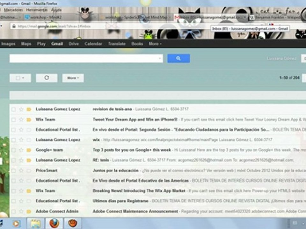Open Drive from Google bar
Image resolution: width=306 pixels, height=229 pixels.
click(x=74, y=44)
